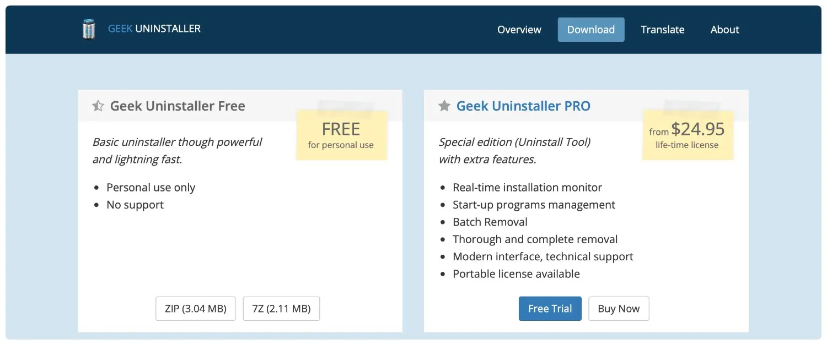Open the Translate page

pos(663,30)
